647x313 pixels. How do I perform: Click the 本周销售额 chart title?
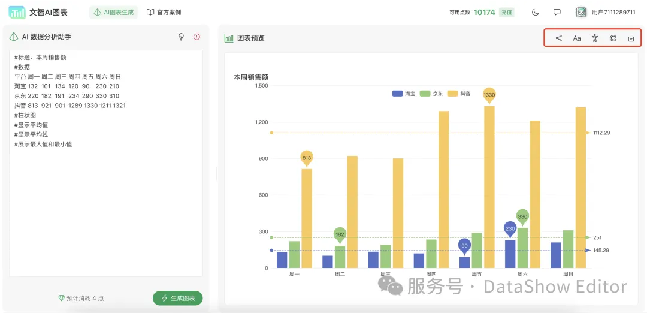point(251,77)
